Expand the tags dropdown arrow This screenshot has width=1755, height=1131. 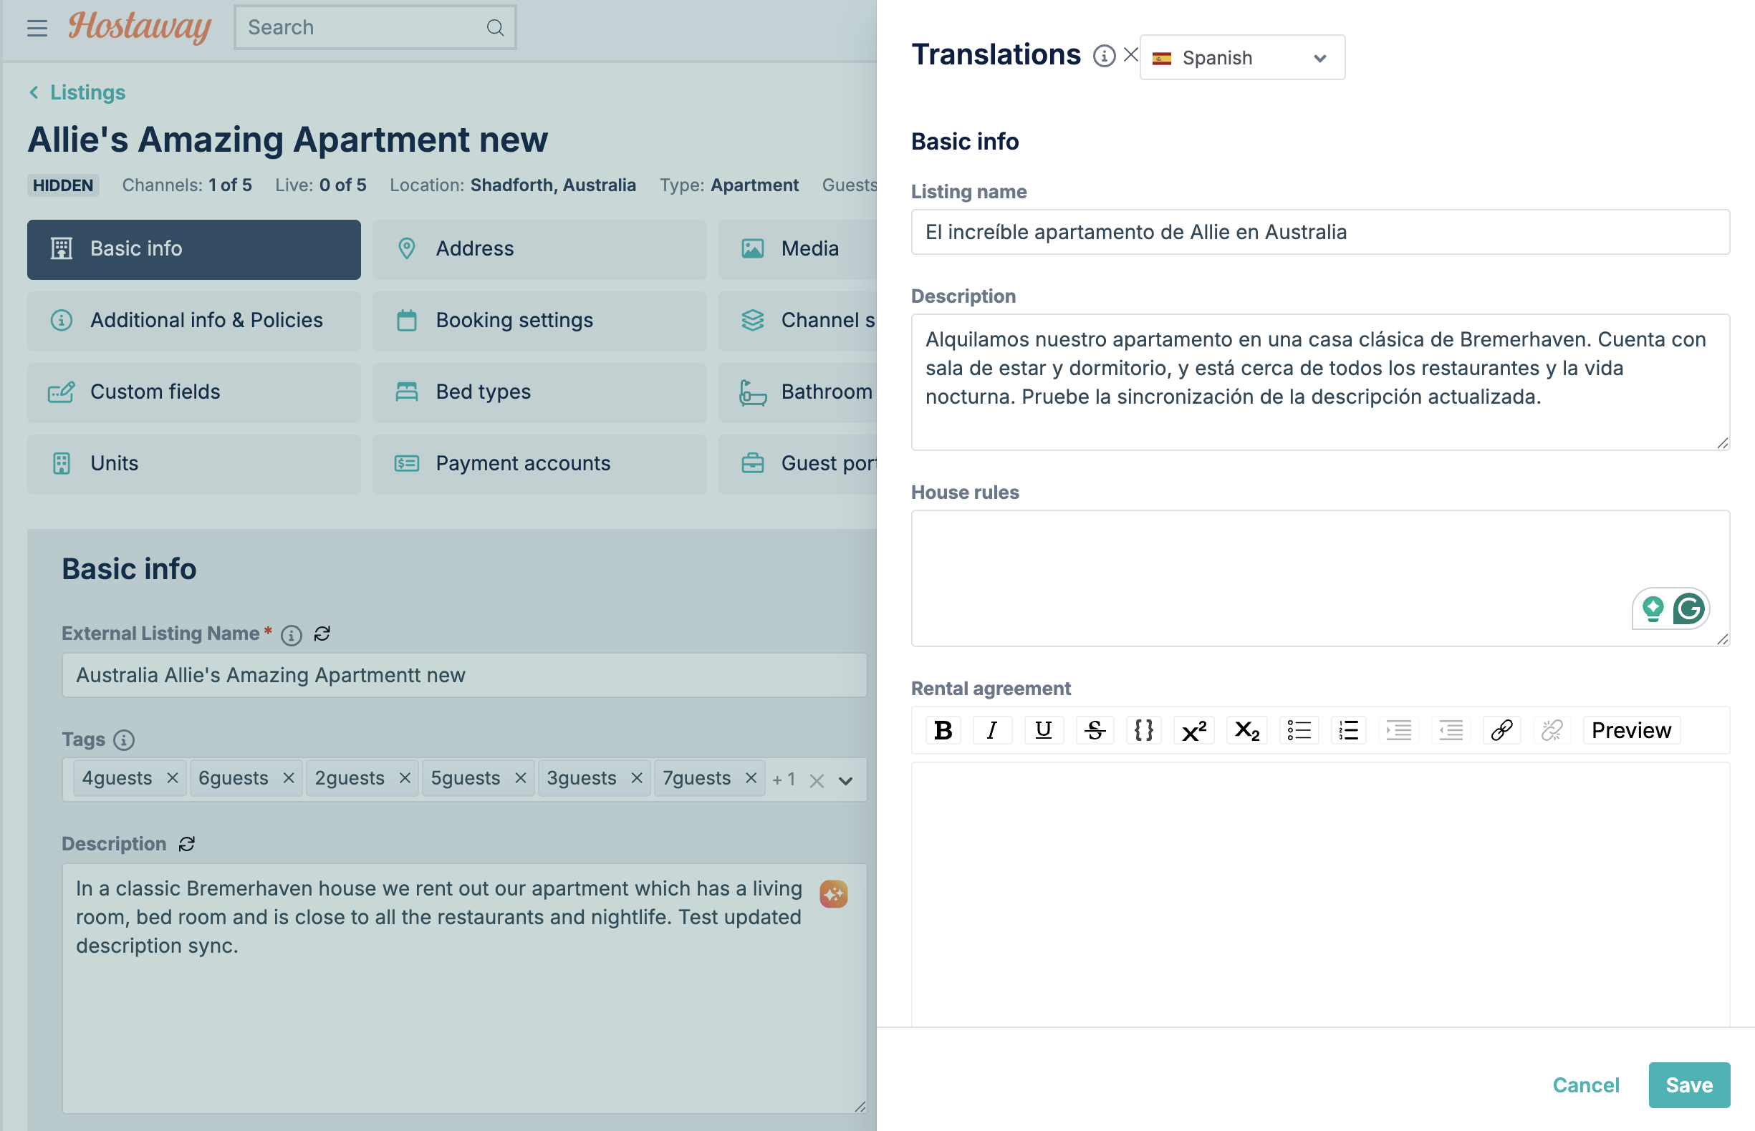click(845, 781)
